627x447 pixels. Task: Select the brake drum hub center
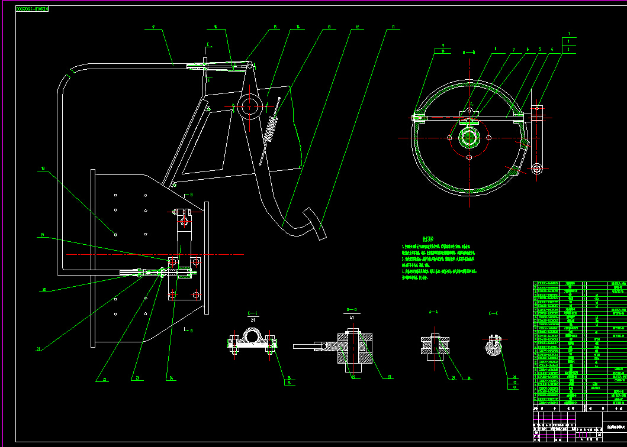(469, 138)
